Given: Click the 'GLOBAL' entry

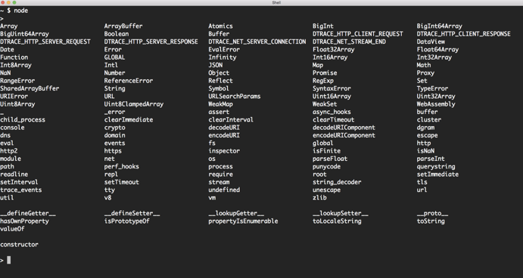Looking at the screenshot, I should [114, 57].
